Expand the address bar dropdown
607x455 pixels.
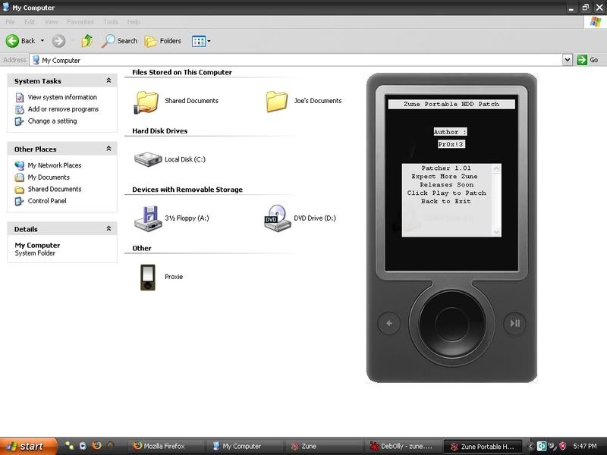[x=567, y=60]
